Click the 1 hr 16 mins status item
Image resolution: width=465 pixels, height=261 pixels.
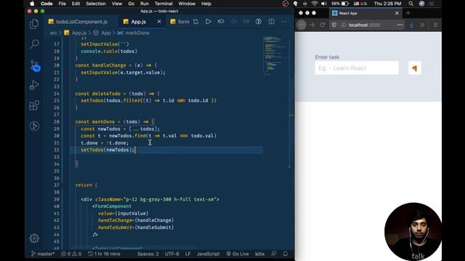[x=105, y=254]
